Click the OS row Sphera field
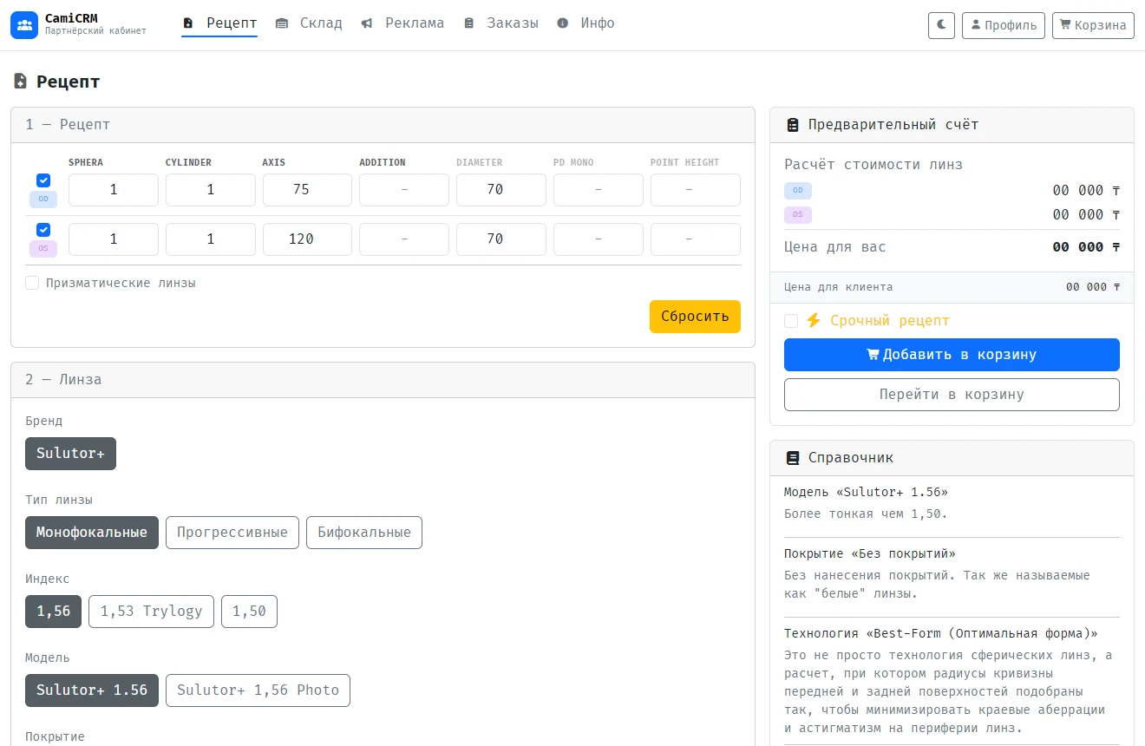The image size is (1145, 746). [114, 239]
